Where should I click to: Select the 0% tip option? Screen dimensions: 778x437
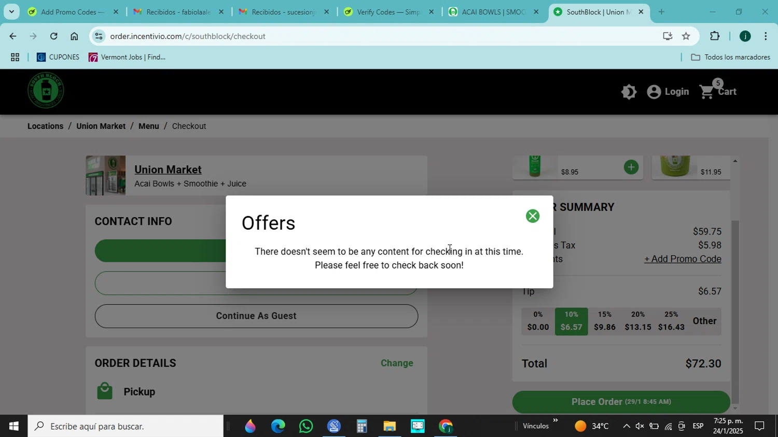[538, 321]
